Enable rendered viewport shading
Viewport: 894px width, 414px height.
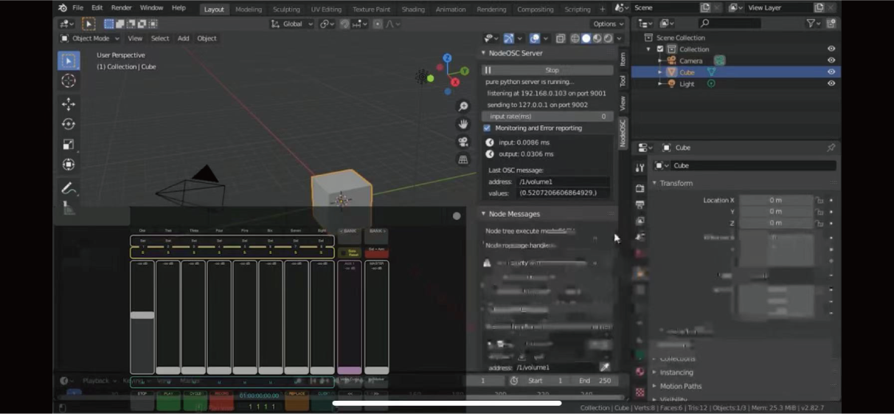pos(608,38)
